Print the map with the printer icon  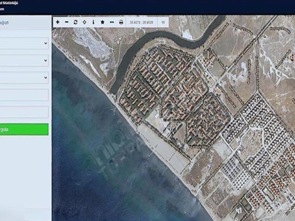click(x=121, y=22)
